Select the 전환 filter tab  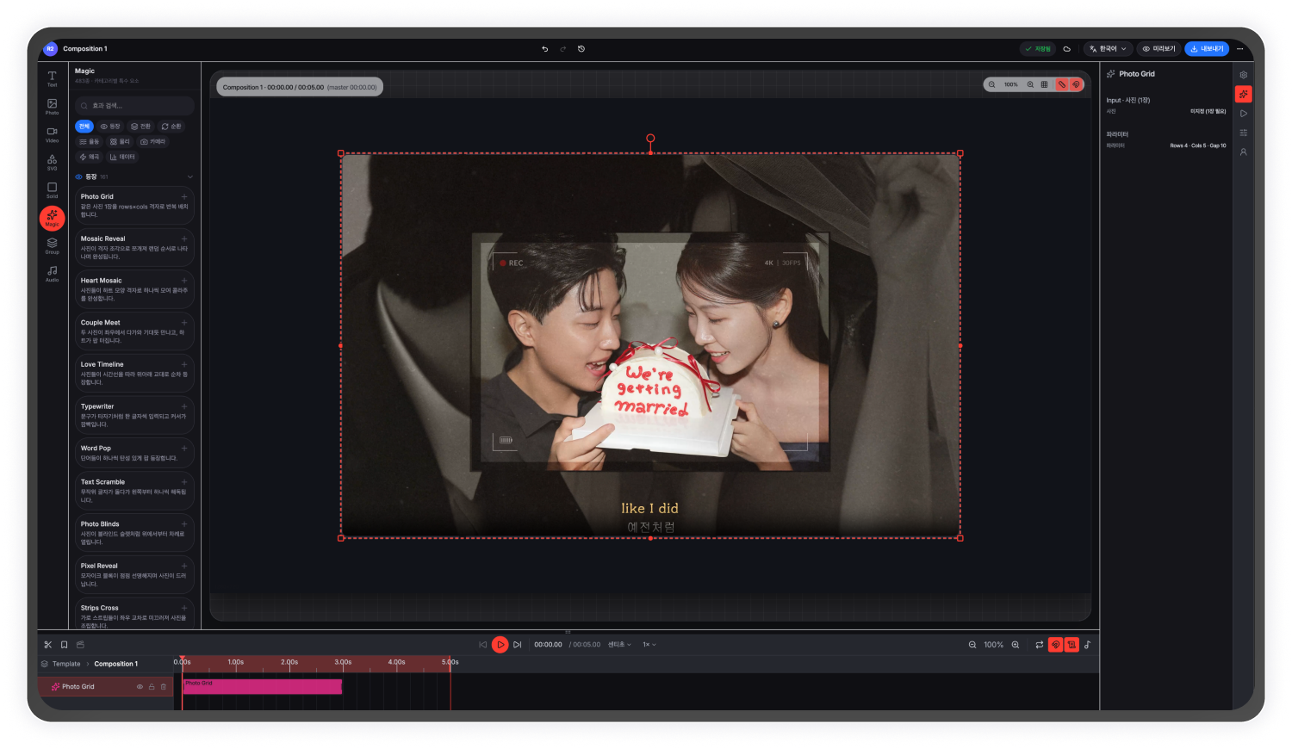tap(140, 127)
